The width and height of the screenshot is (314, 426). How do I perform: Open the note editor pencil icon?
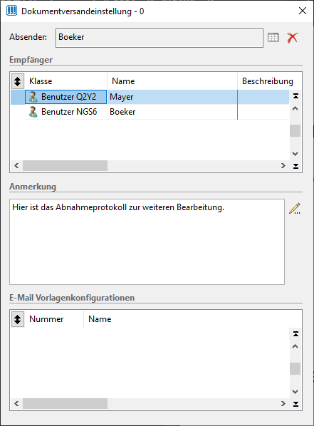(x=295, y=209)
